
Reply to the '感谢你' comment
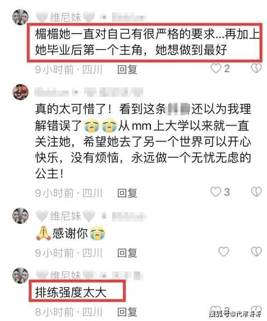pyautogui.click(x=127, y=253)
